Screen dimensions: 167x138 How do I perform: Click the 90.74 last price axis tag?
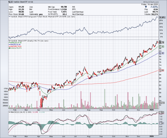coord(161,42)
